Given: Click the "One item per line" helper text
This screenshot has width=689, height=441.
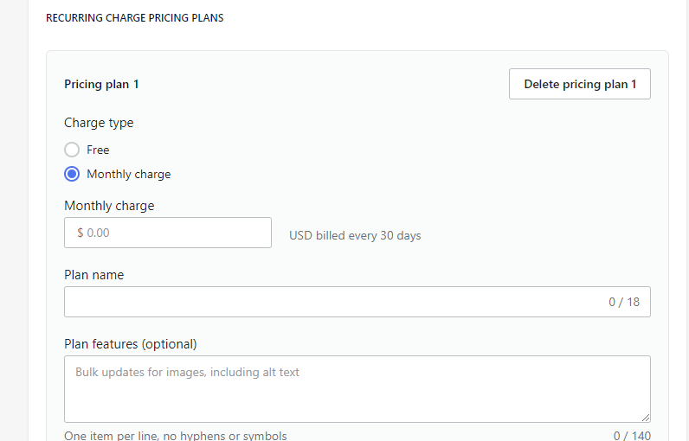Looking at the screenshot, I should tap(175, 436).
